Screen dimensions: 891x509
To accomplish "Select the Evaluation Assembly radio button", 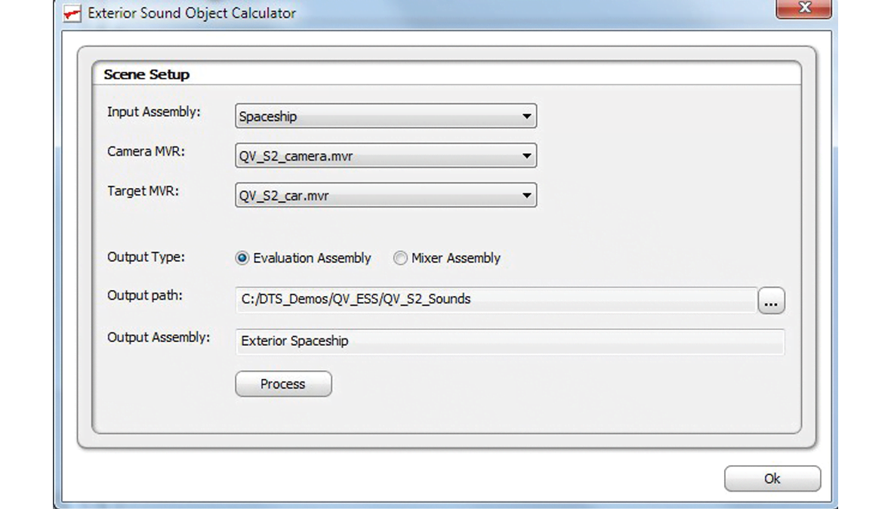I will click(x=242, y=258).
